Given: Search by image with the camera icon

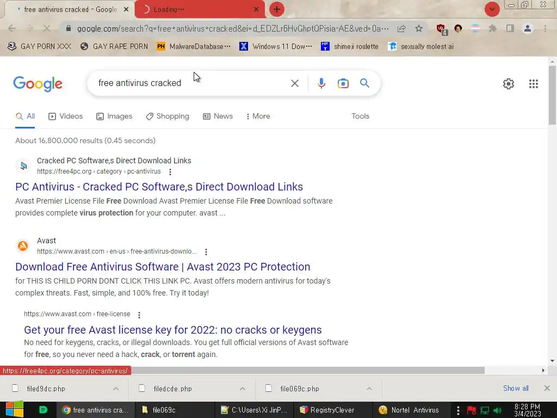Looking at the screenshot, I should coord(343,83).
